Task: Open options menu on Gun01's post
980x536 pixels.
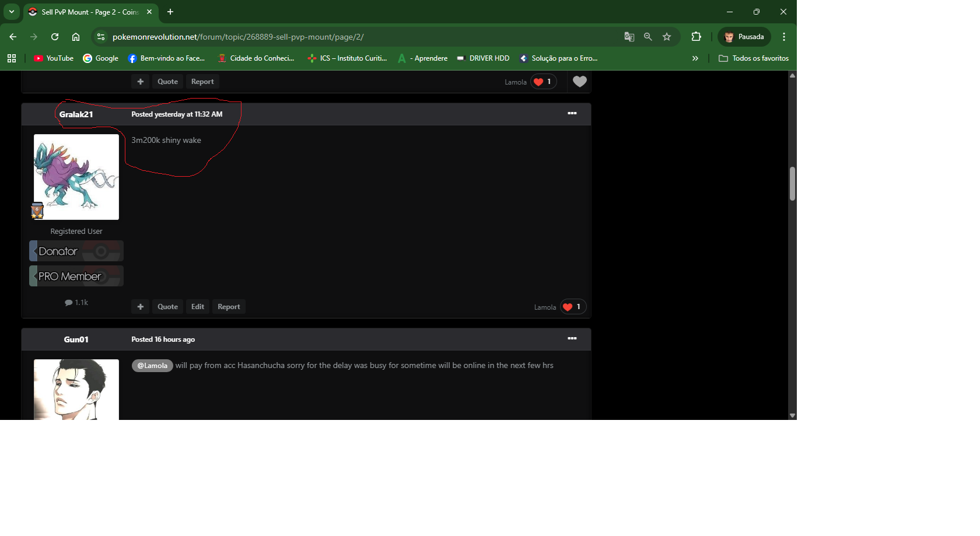Action: 572,339
